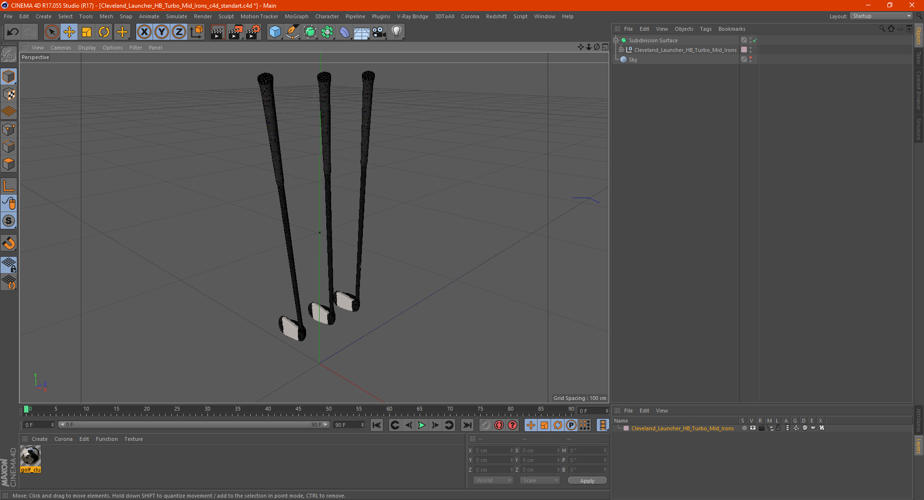Open the MoGraph menu

pyautogui.click(x=296, y=16)
